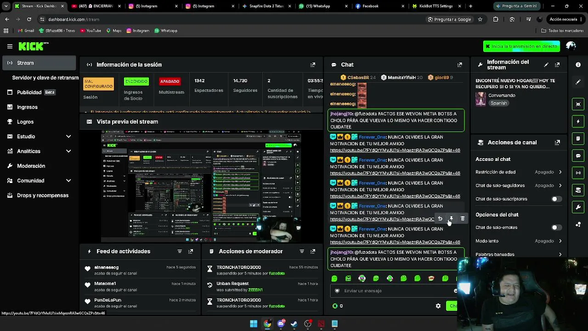This screenshot has height=331, width=588.
Task: Open the user avatar menu
Action: pyautogui.click(x=571, y=46)
